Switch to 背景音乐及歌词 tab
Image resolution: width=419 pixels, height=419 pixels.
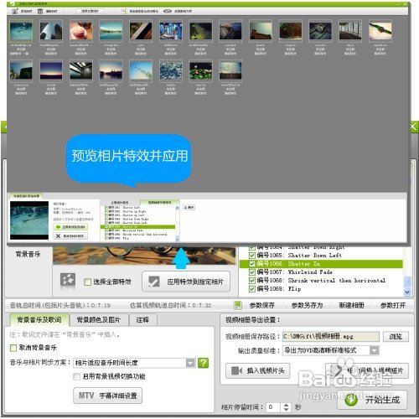(x=39, y=319)
